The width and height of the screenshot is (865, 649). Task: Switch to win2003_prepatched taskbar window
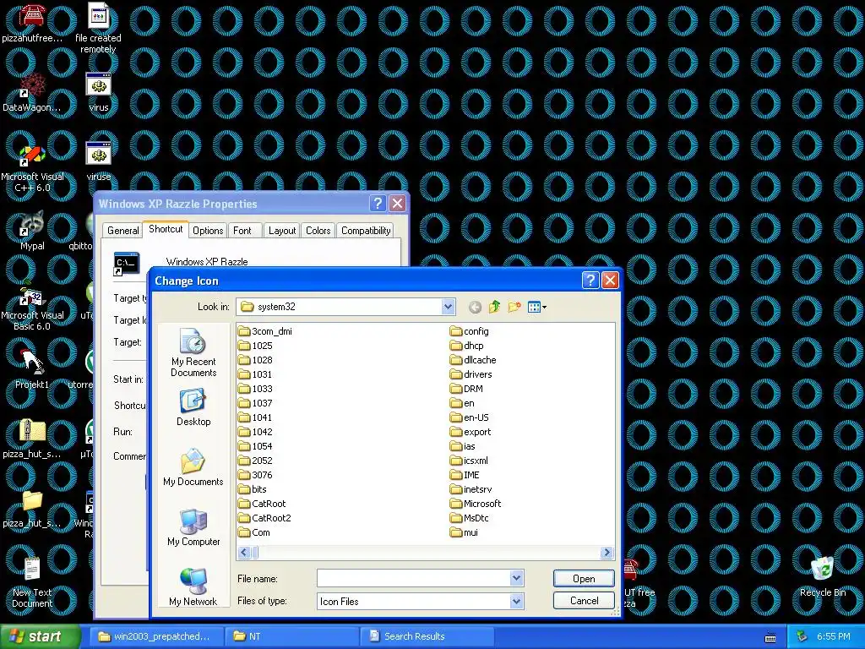click(x=157, y=636)
